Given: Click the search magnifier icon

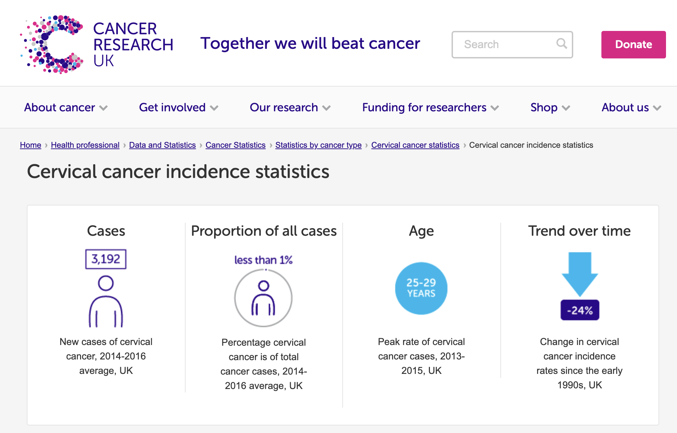Looking at the screenshot, I should (x=562, y=44).
